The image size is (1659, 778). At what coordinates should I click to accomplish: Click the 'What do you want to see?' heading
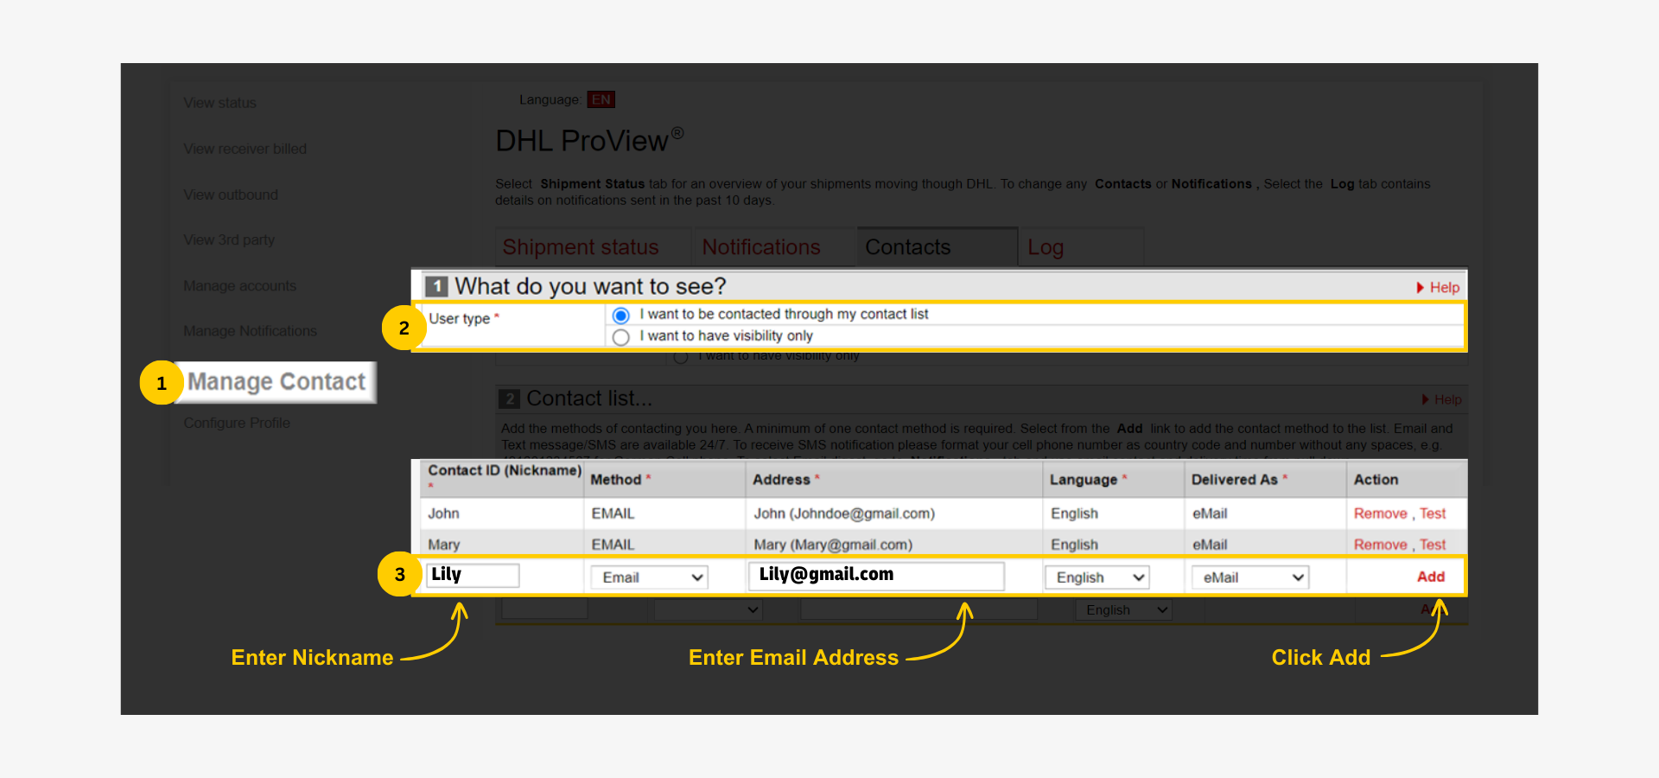(590, 286)
